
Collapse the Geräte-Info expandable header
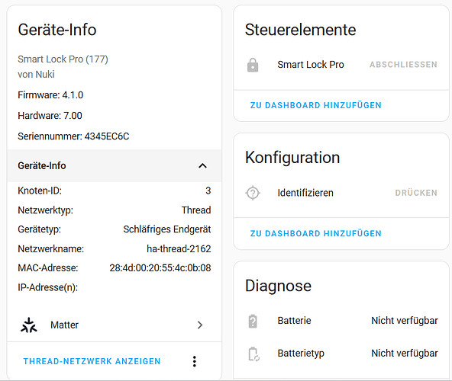click(x=115, y=166)
